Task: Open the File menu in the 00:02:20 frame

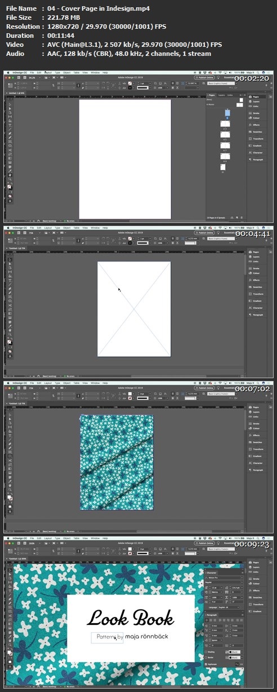Action: pyautogui.click(x=32, y=72)
